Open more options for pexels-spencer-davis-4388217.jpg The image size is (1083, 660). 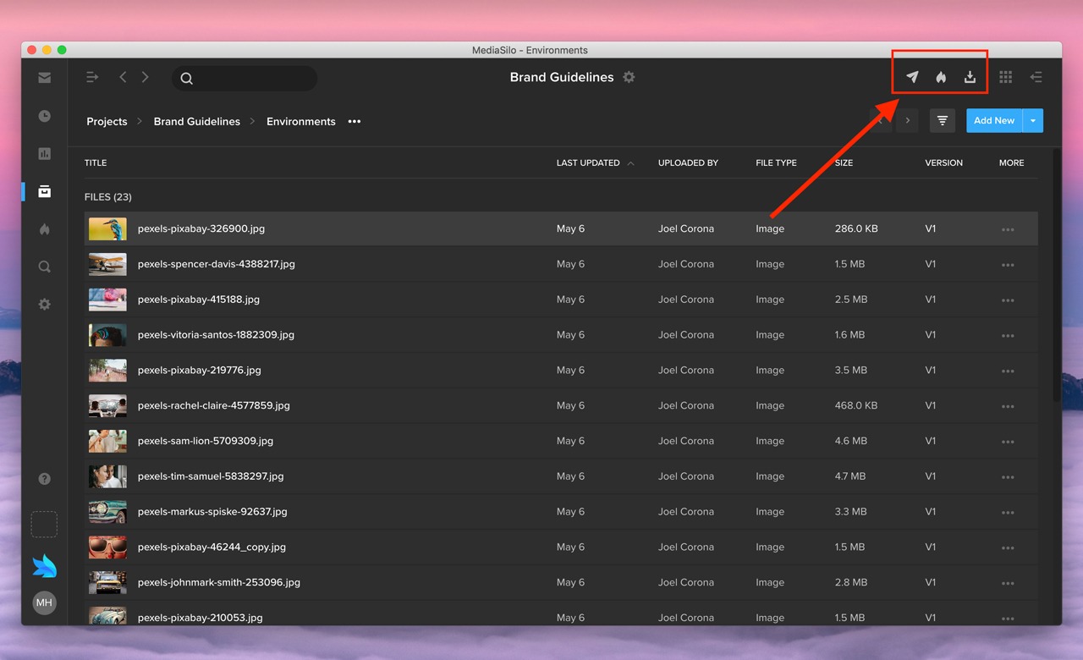(x=1008, y=265)
